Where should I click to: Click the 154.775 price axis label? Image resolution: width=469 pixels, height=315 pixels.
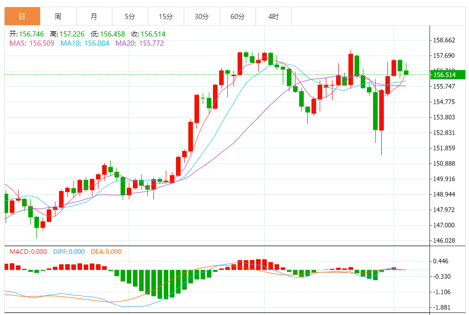(x=444, y=102)
